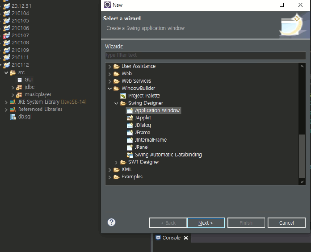Image resolution: width=311 pixels, height=252 pixels.
Task: Click the Swing Designer folder icon
Action: [x=123, y=103]
